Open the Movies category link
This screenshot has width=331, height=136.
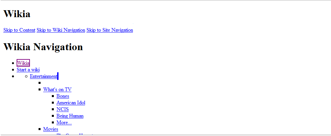(51, 129)
